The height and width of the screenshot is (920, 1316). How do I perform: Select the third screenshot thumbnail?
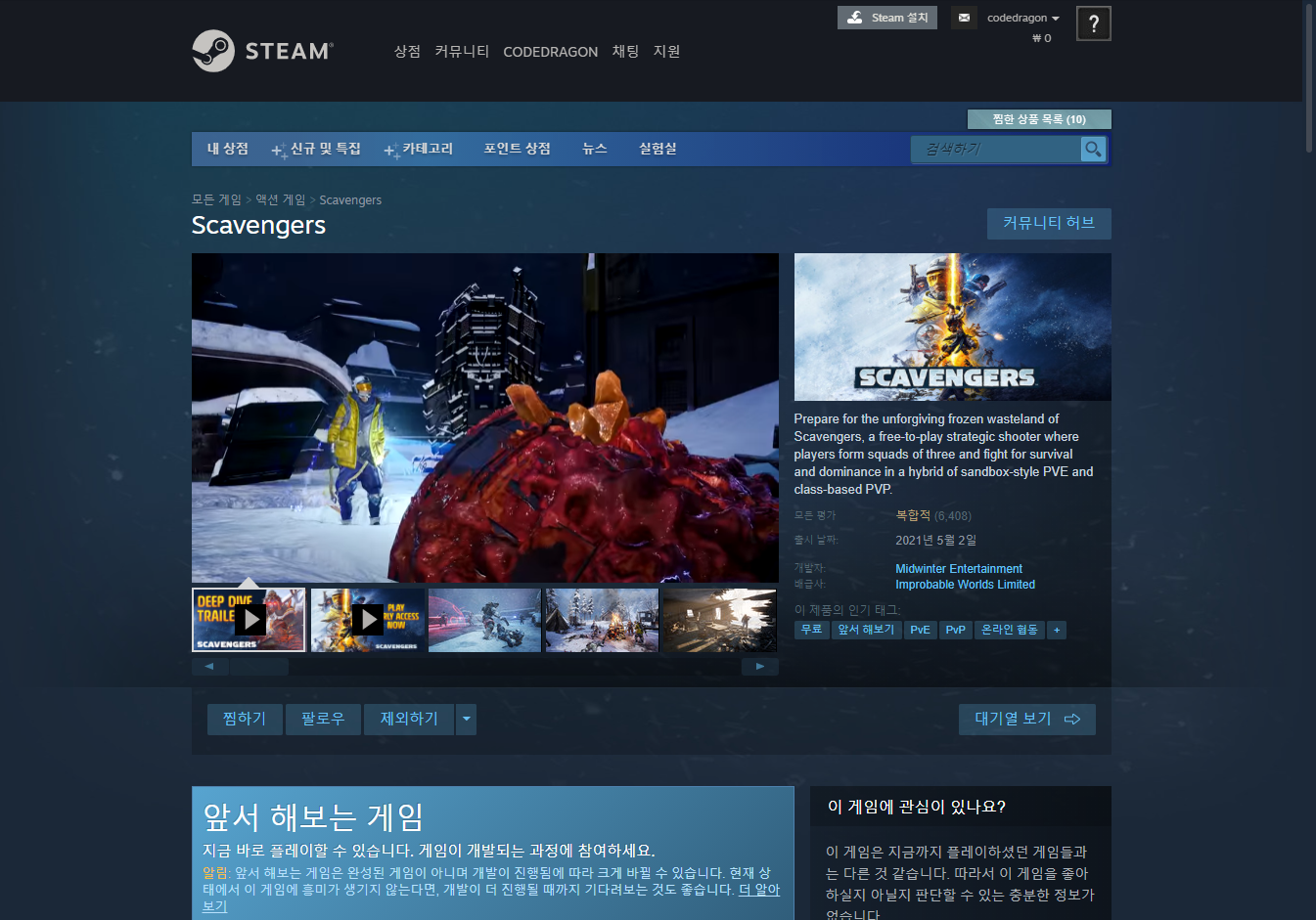[x=484, y=620]
